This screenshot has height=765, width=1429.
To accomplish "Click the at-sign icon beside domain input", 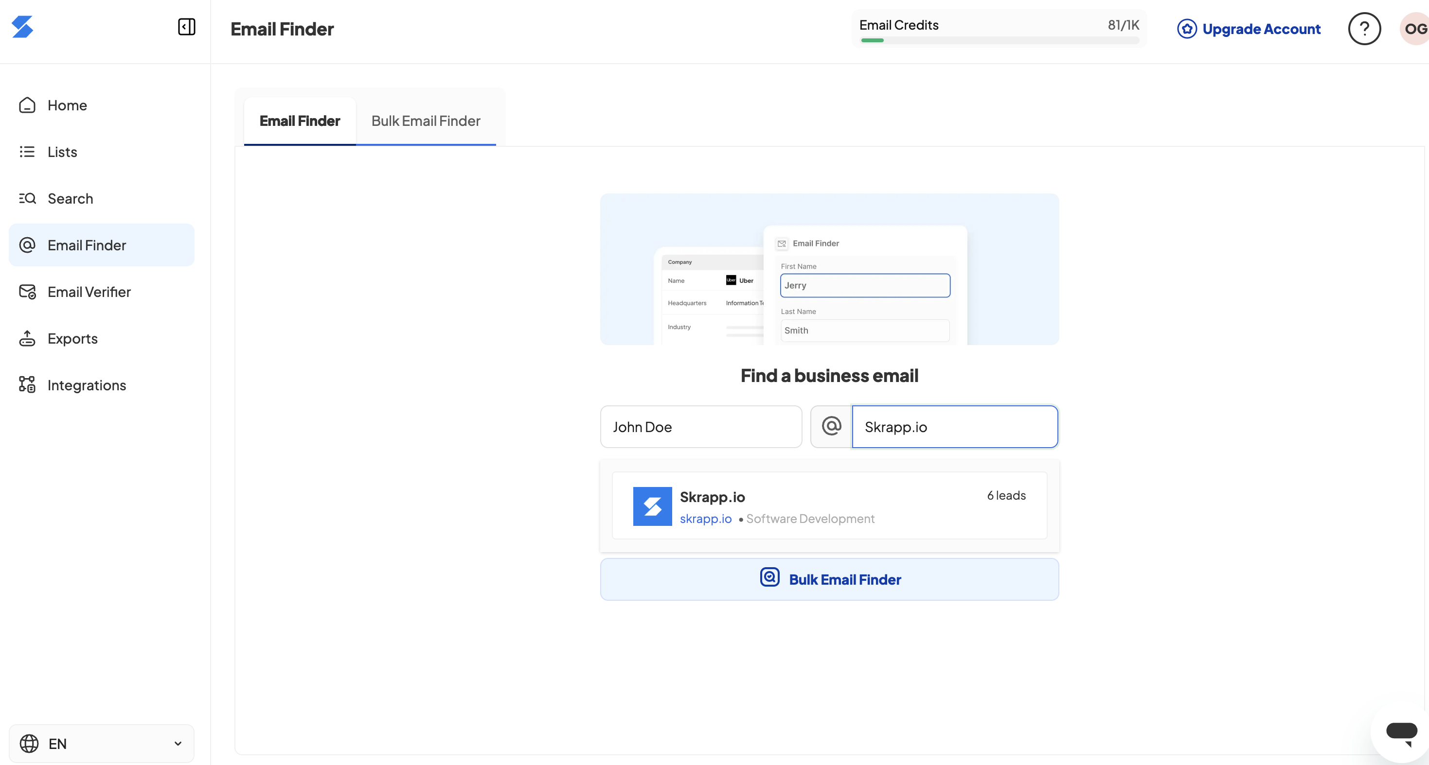I will (831, 427).
